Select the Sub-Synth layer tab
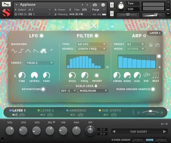 [x=111, y=111]
